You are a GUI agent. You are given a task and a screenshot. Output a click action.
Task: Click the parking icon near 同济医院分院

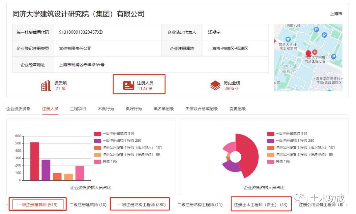tap(334, 56)
